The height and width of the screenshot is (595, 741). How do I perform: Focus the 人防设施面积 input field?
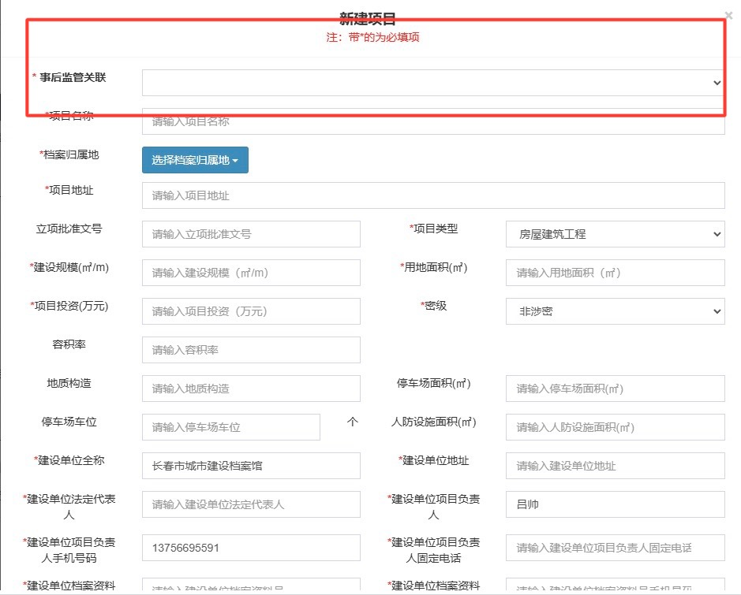615,427
